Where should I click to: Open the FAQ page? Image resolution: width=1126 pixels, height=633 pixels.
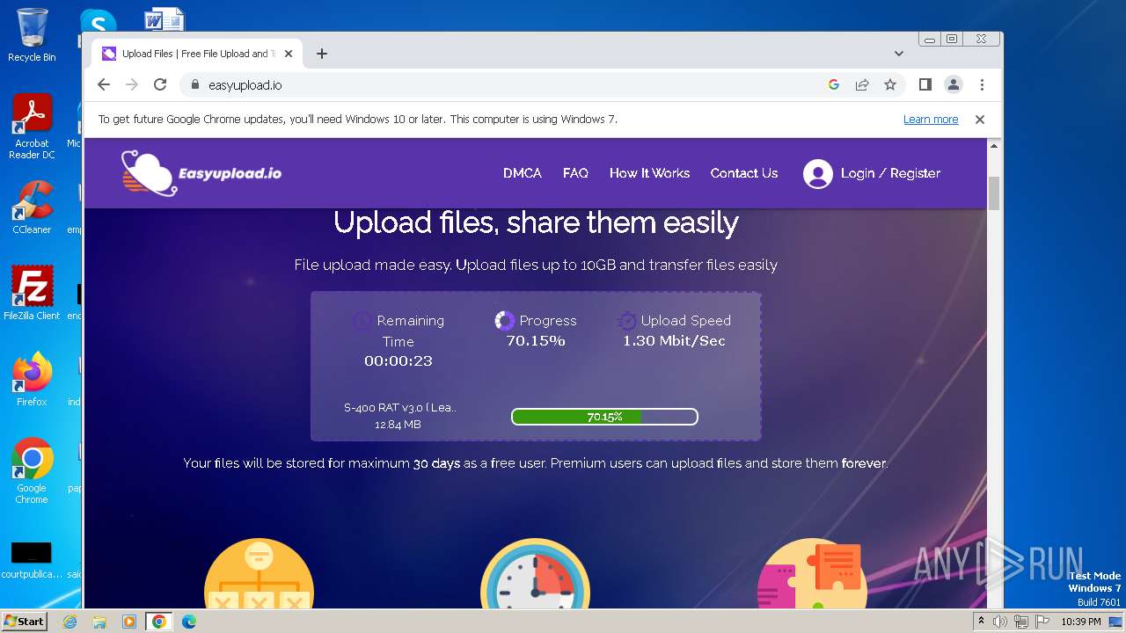point(575,173)
